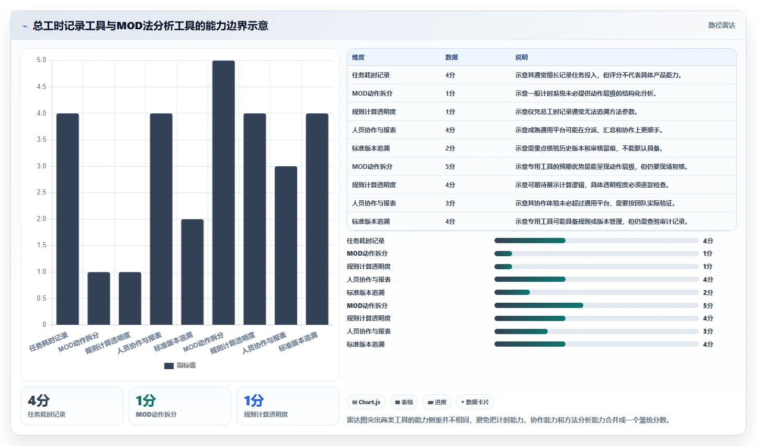Click the 人员协作与报表 3分 progress bar
The width and height of the screenshot is (757, 446).
(x=596, y=331)
